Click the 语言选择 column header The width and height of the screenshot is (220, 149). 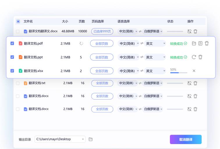click(124, 22)
